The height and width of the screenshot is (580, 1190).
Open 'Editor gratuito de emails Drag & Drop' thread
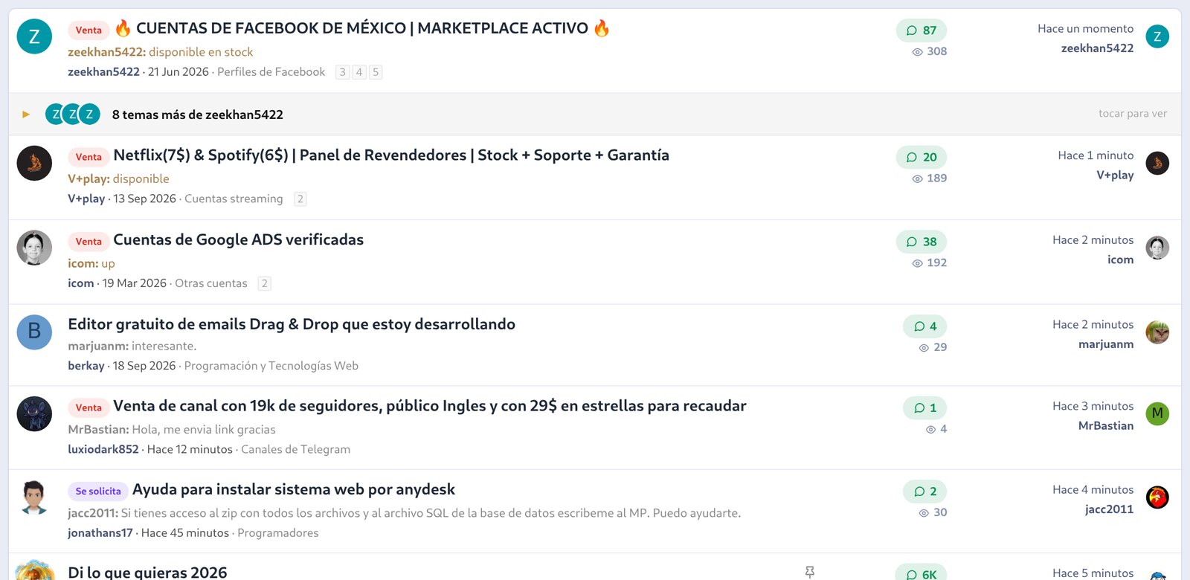click(x=292, y=324)
